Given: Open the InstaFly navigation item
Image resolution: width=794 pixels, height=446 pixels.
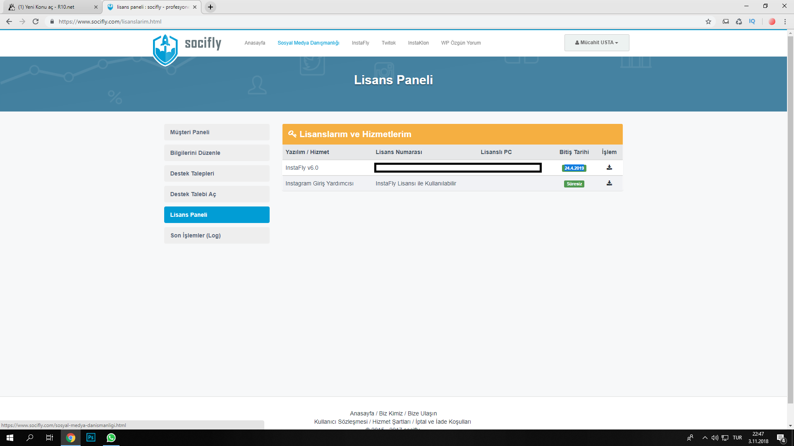Looking at the screenshot, I should (x=361, y=43).
